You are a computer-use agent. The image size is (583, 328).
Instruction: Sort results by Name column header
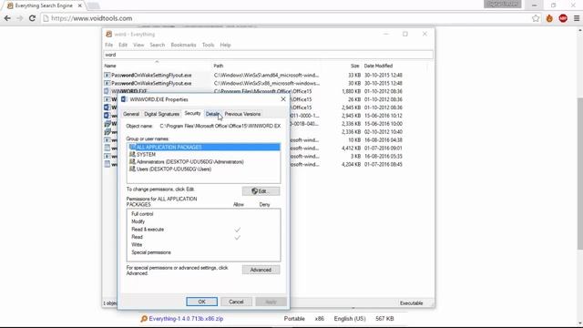(158, 66)
